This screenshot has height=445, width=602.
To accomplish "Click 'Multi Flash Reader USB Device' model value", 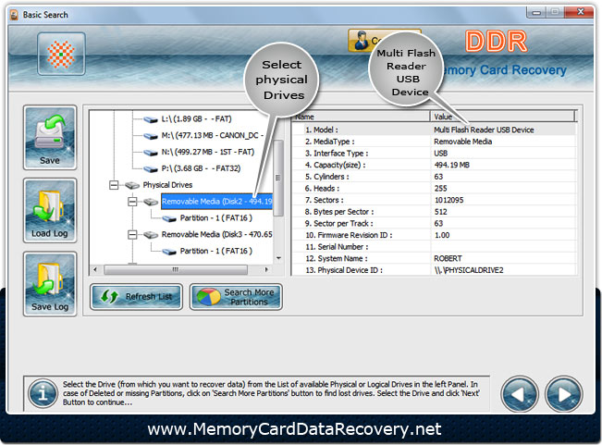I will 484,130.
